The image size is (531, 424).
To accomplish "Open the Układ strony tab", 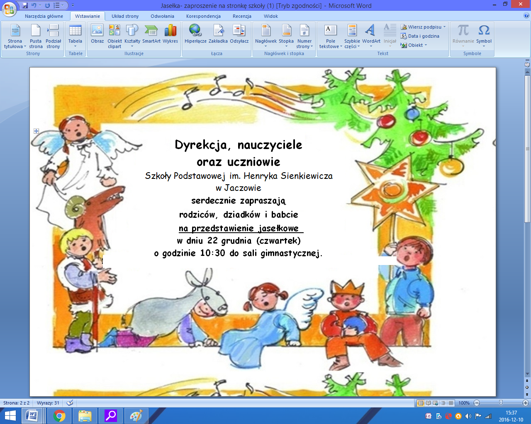I will (x=125, y=16).
